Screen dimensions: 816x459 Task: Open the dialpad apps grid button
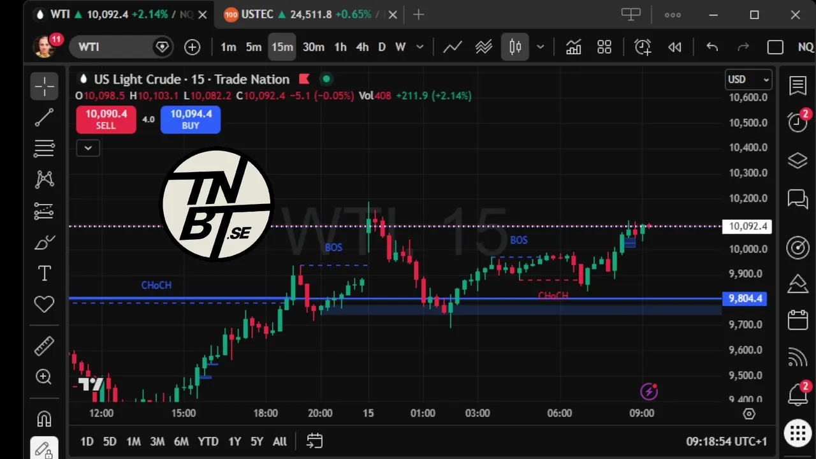[798, 433]
